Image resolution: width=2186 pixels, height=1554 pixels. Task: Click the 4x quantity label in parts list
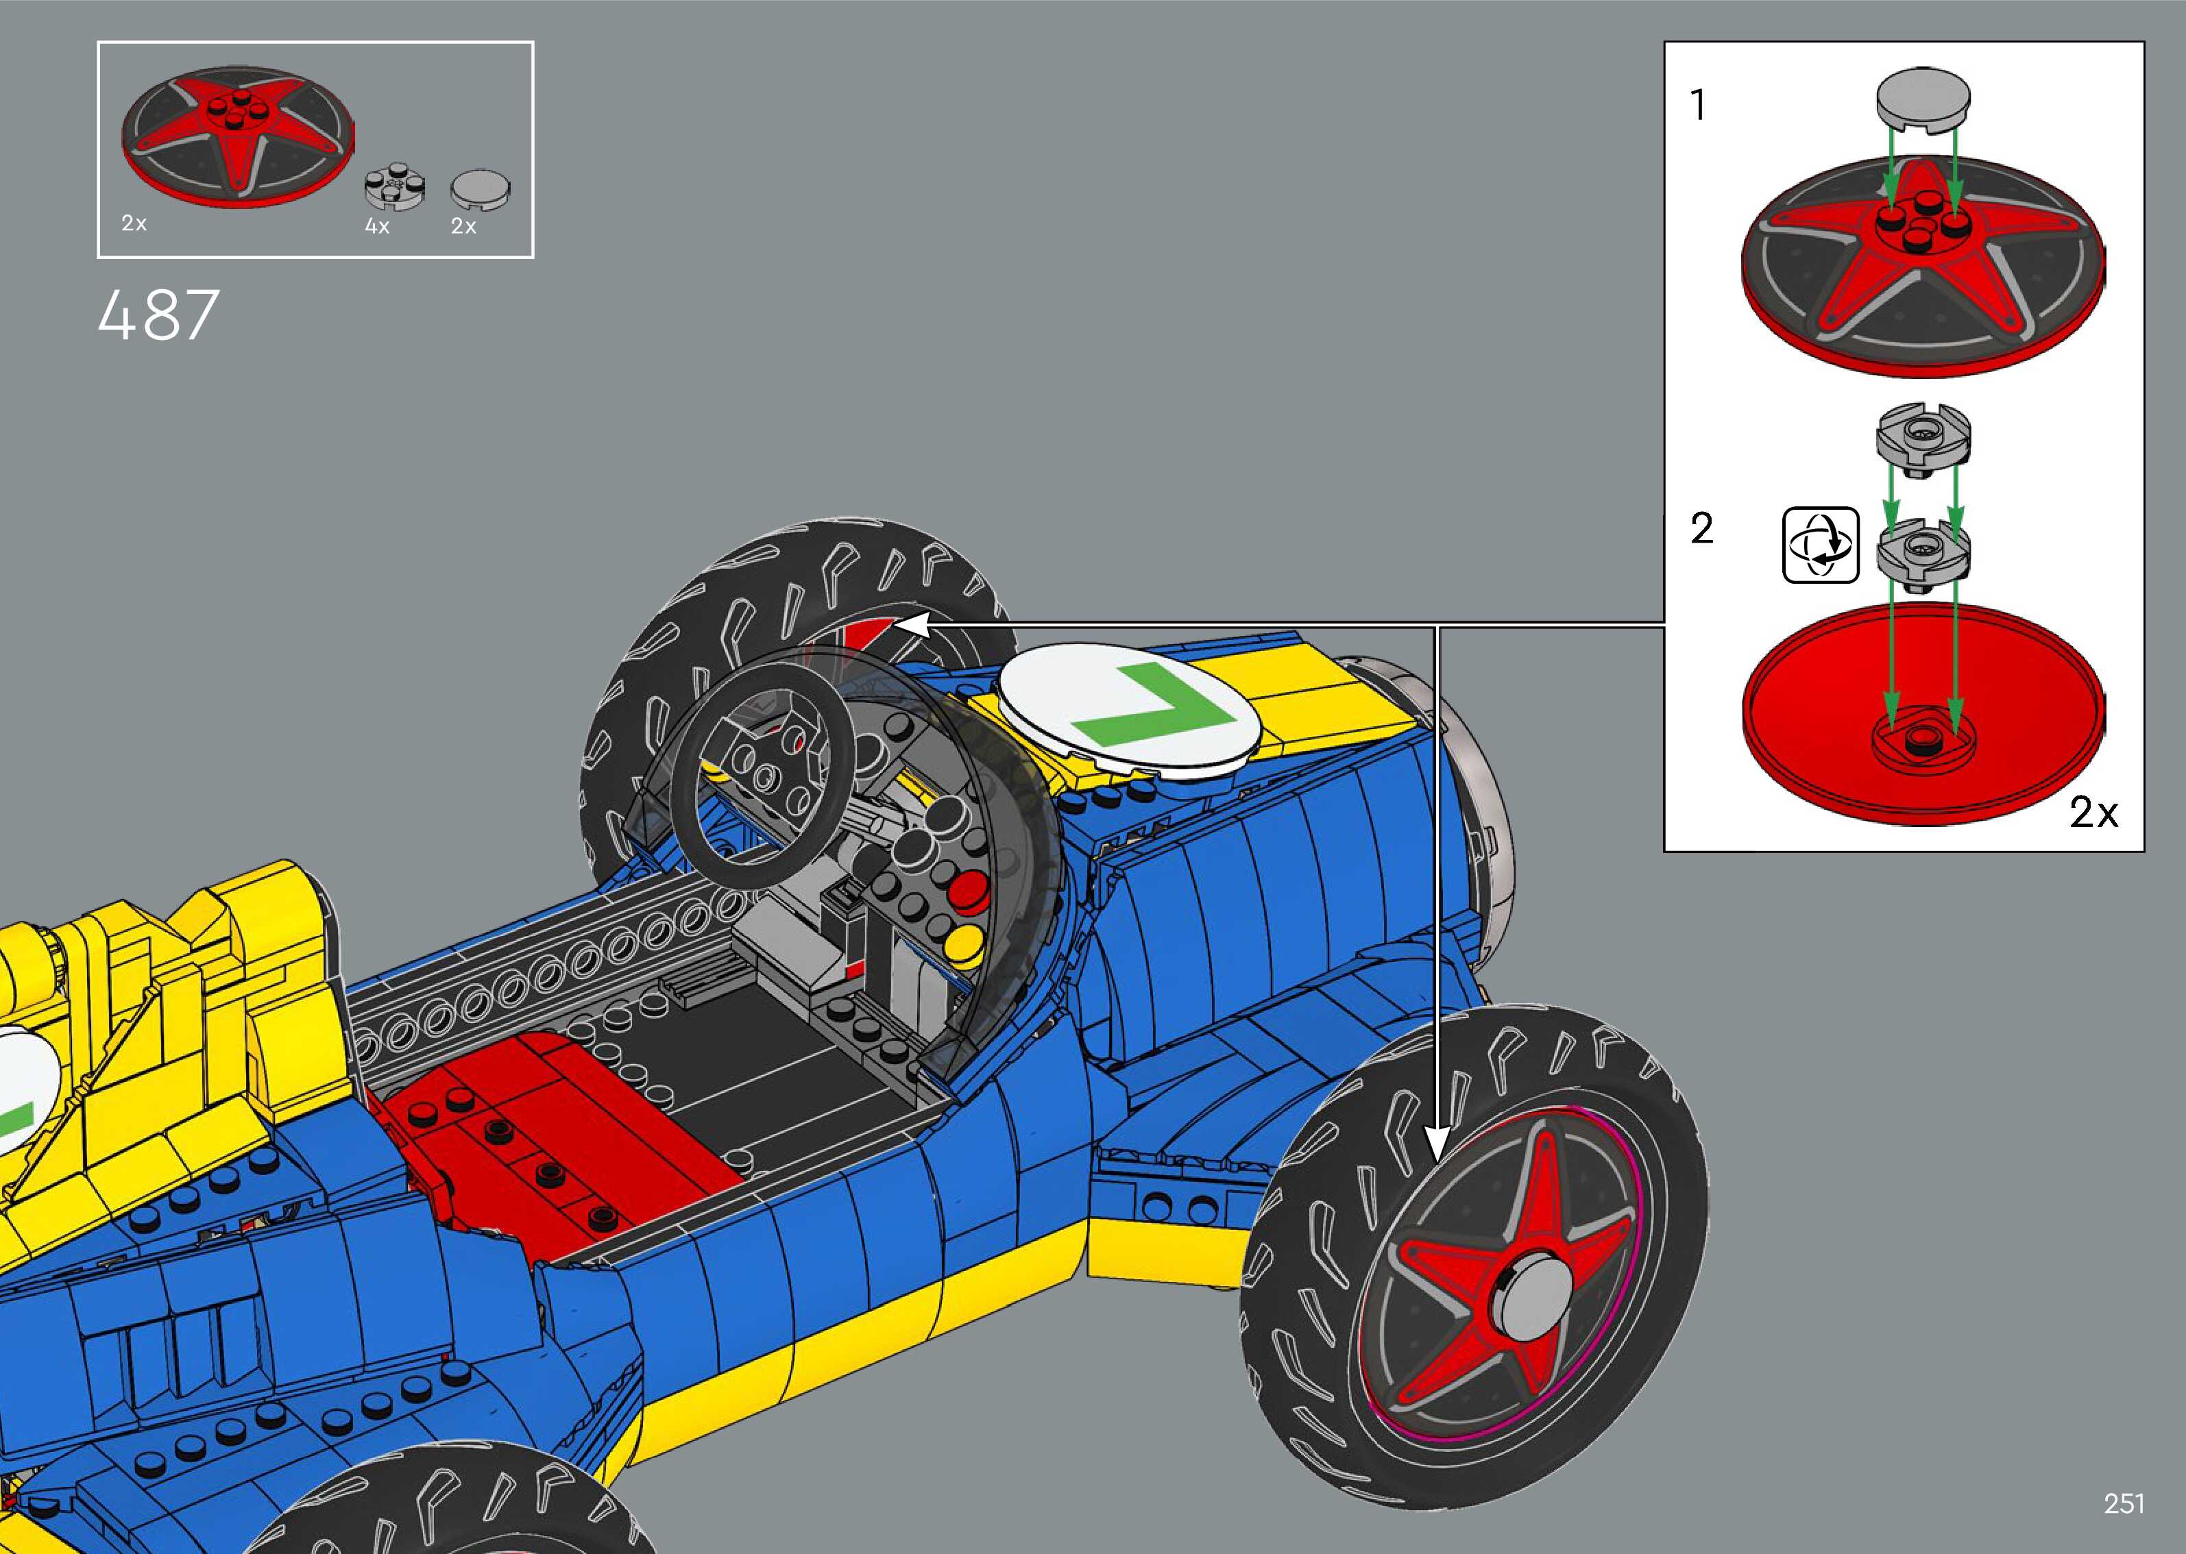tap(377, 227)
